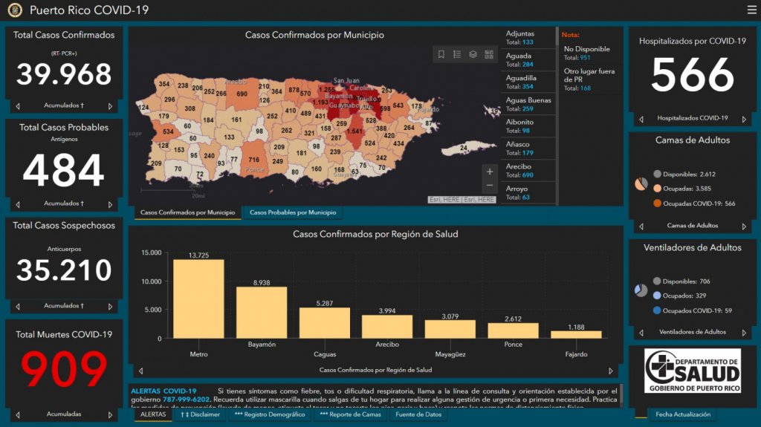
Task: Click the Puerto Rico government seal logo
Action: coord(15,10)
